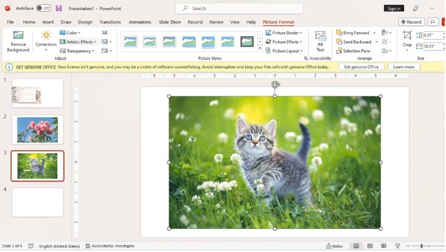Switch to the Animations tab
446x252 pixels.
pos(140,22)
